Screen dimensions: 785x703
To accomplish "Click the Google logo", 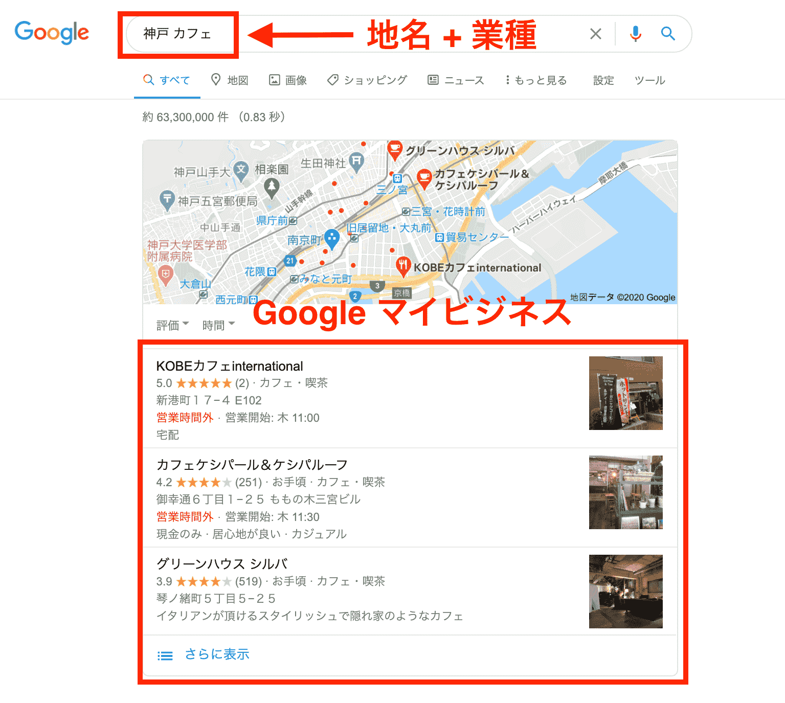I will coord(52,33).
